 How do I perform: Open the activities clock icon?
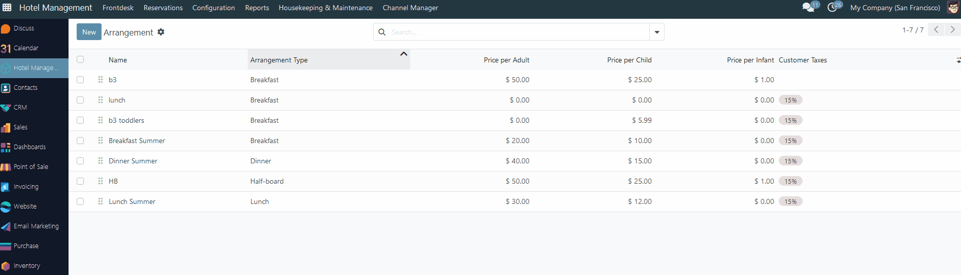[832, 8]
